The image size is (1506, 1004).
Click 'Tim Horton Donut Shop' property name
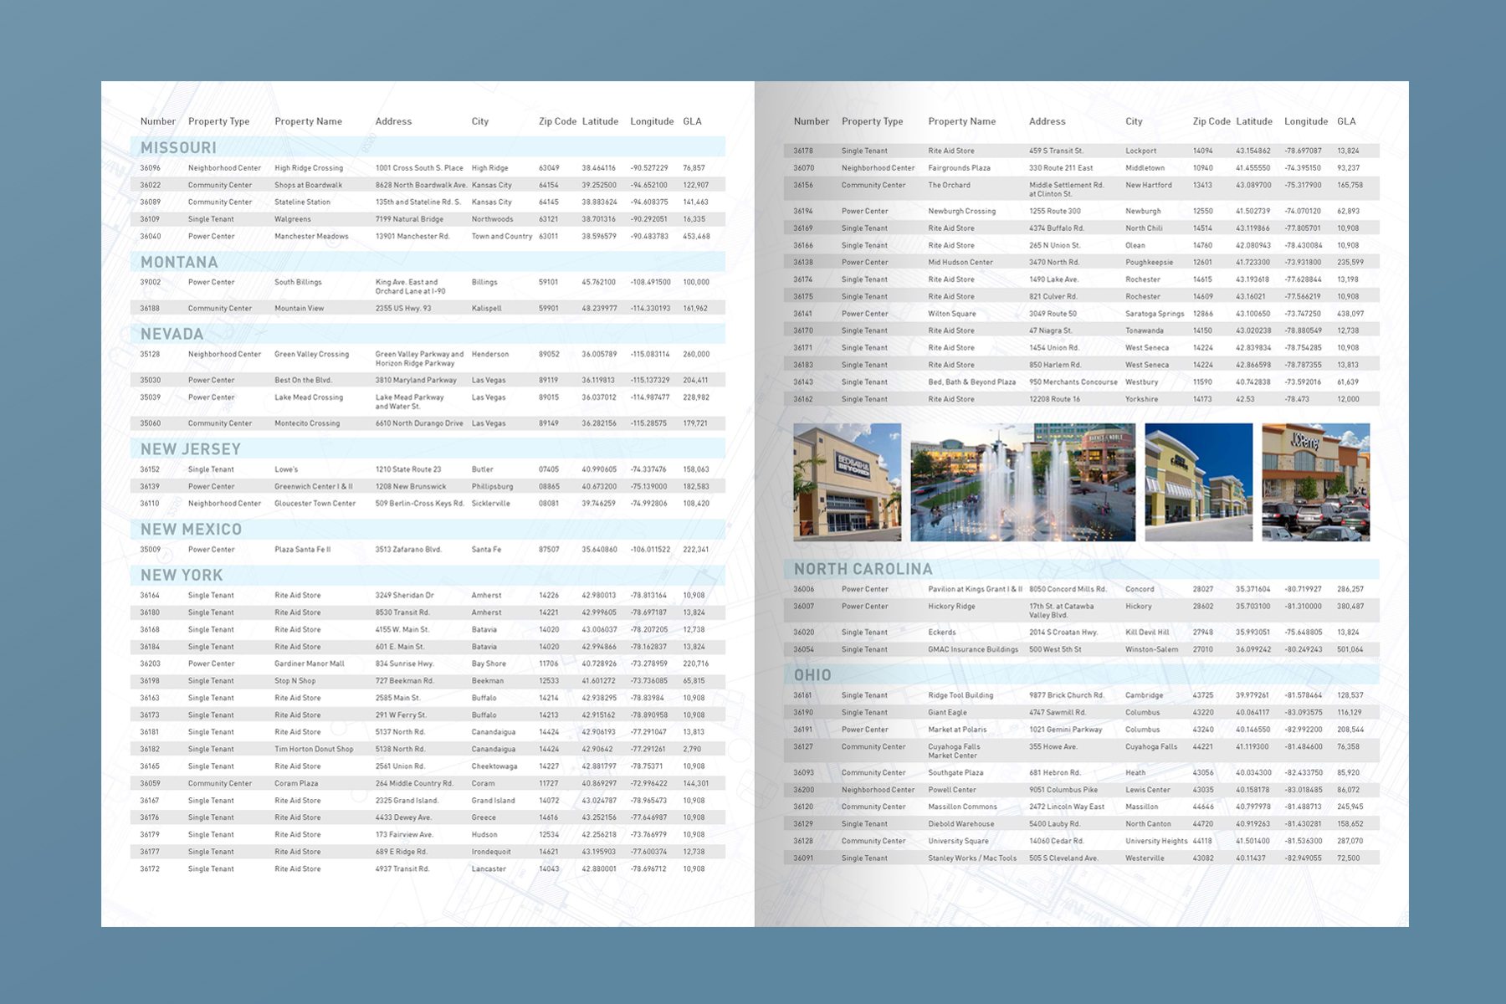pyautogui.click(x=314, y=749)
